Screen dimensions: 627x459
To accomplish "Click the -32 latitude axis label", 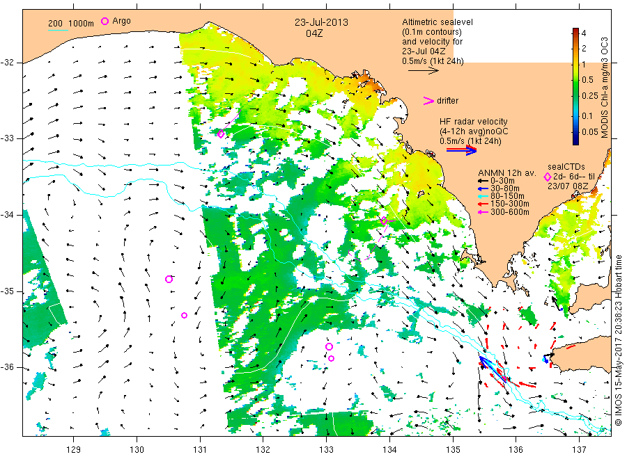I will click(x=7, y=63).
